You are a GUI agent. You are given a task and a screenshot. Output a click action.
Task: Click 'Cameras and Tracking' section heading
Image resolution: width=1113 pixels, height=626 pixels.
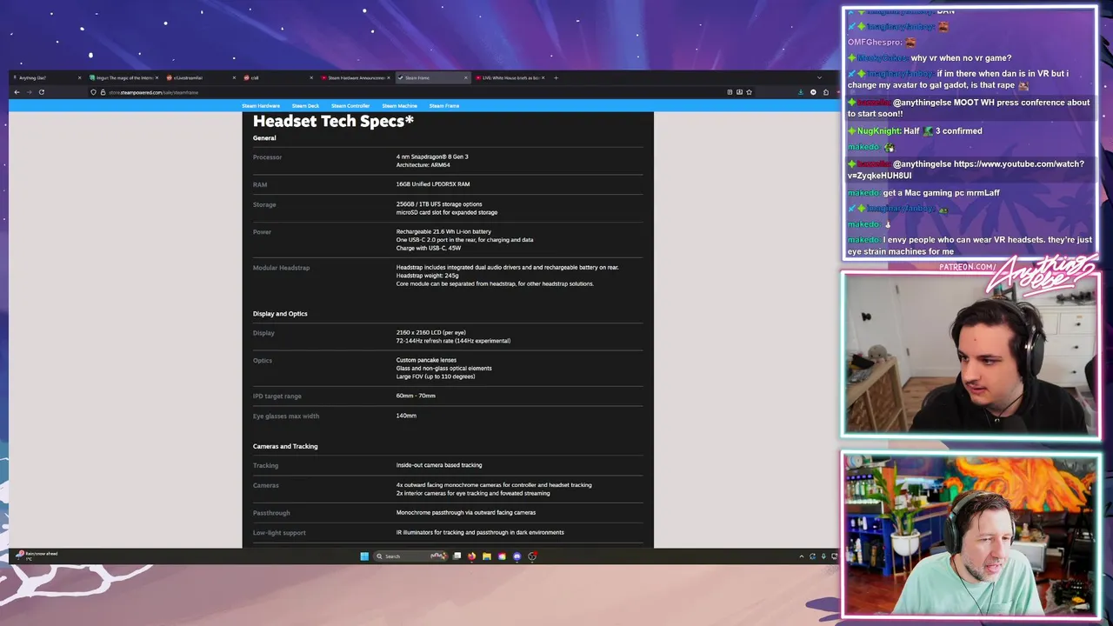[285, 447]
